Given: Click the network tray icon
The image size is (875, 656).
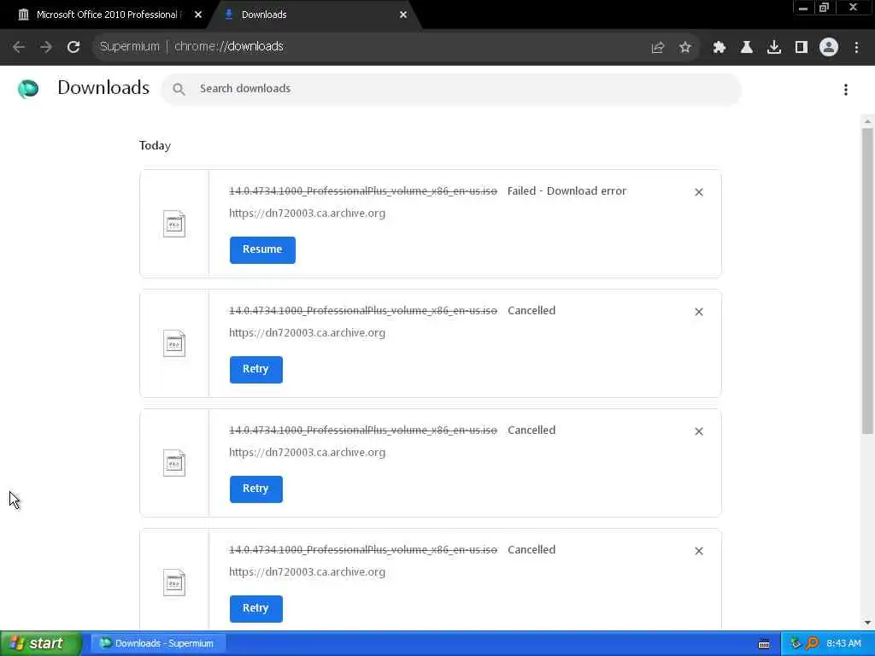Looking at the screenshot, I should pyautogui.click(x=796, y=644).
